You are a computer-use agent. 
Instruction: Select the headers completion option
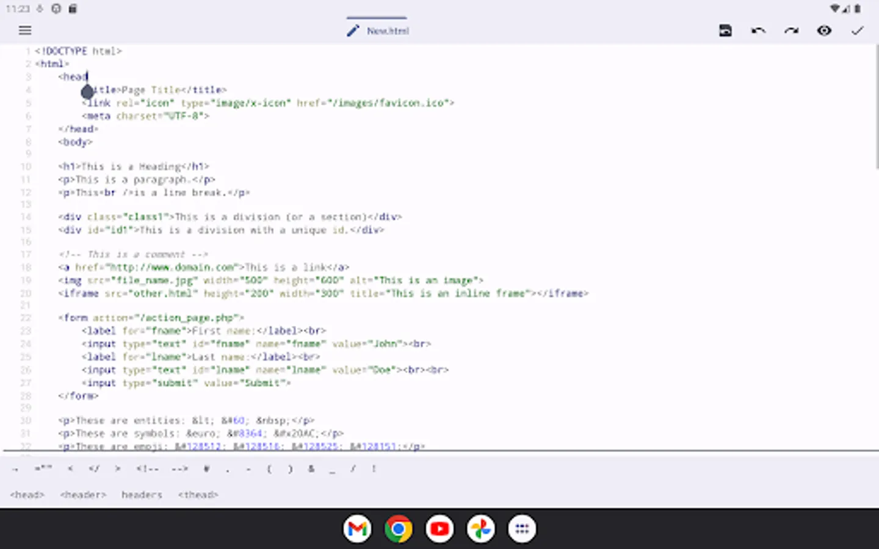[142, 495]
